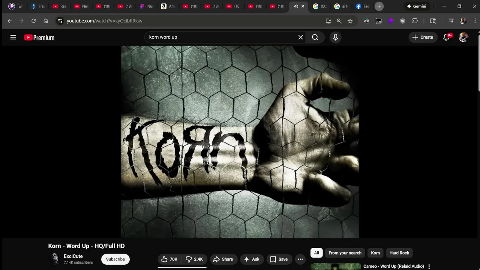
Task: Open browser home page
Action: 46,21
